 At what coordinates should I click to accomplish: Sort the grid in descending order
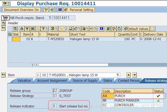pos(27,29)
